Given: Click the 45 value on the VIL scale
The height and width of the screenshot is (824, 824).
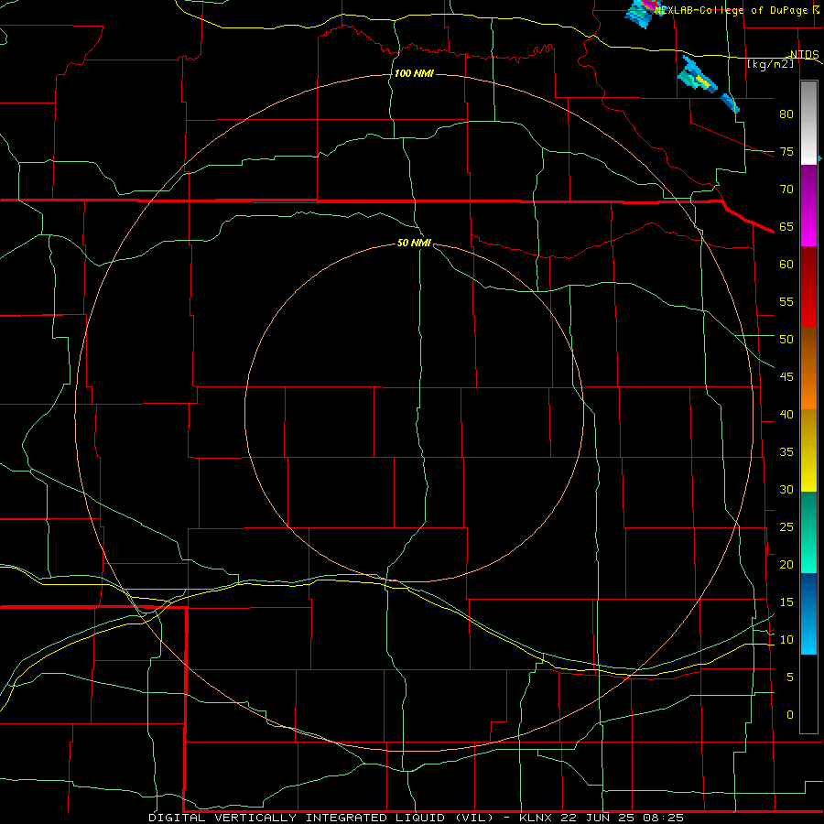Looking at the screenshot, I should [786, 377].
